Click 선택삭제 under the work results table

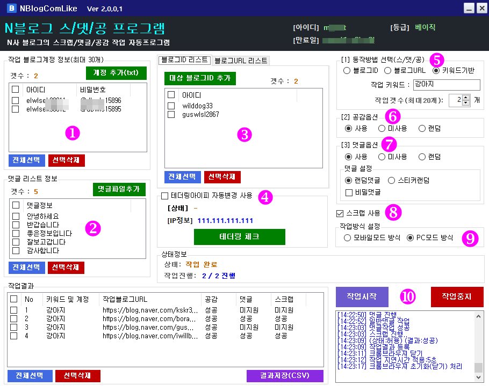[78, 375]
